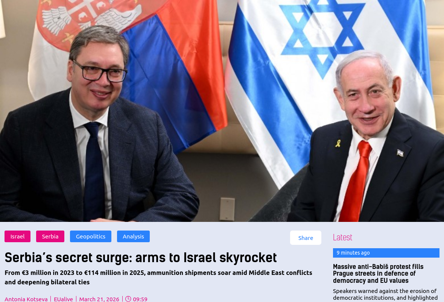Open the Serbia topic tag
The image size is (444, 302).
50,236
